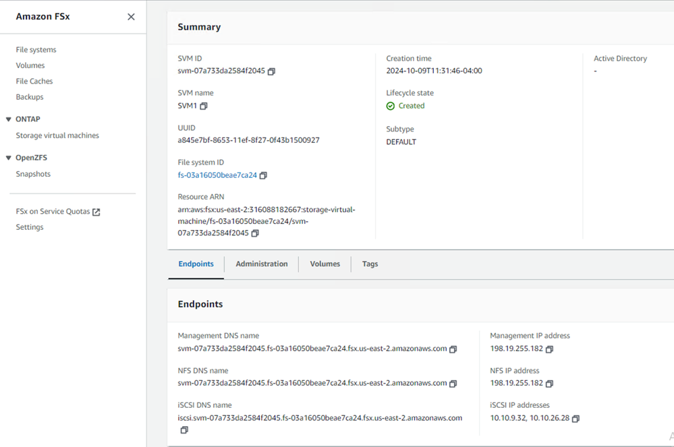Copy the NFS DNS name
The width and height of the screenshot is (674, 447).
[453, 384]
